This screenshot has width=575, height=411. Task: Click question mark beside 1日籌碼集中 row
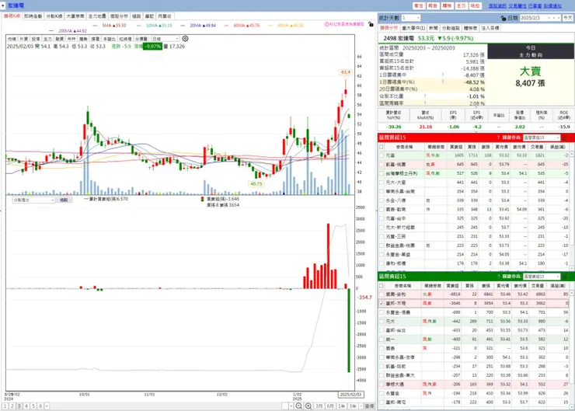(x=443, y=75)
